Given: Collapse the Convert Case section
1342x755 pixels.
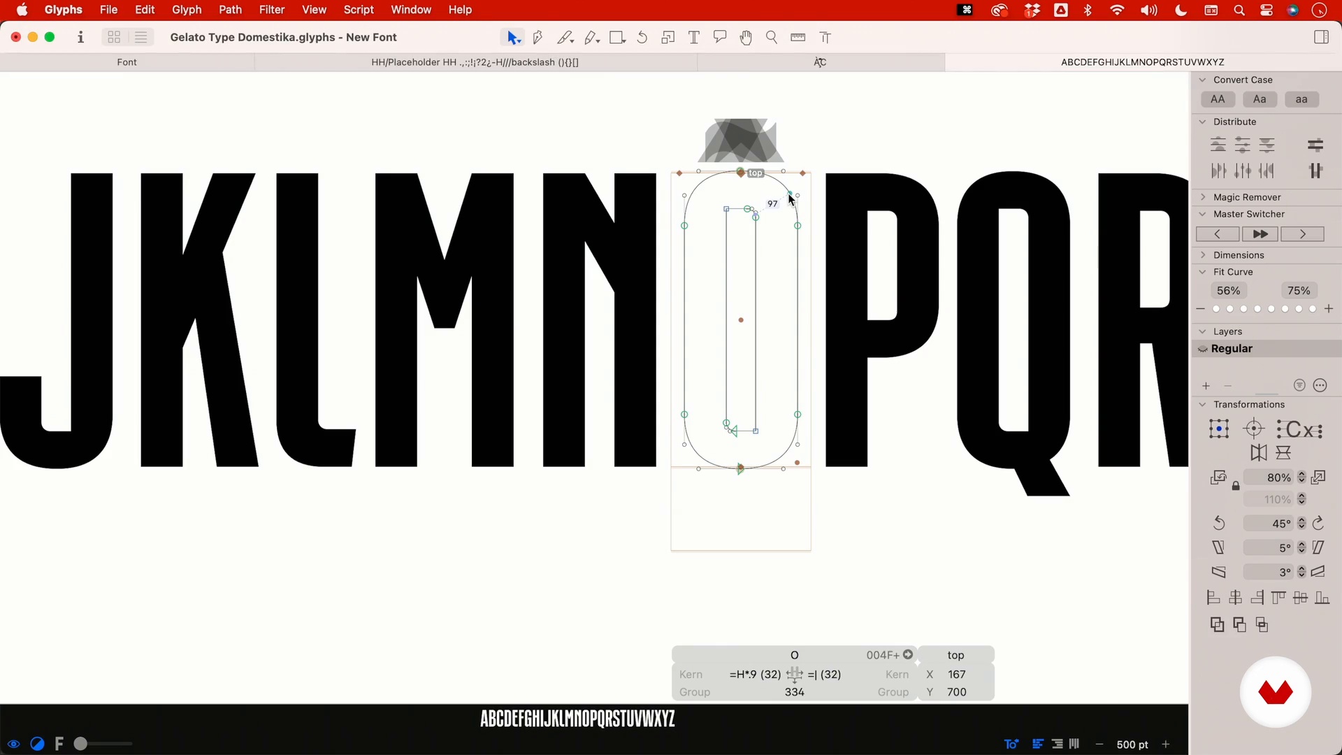Looking at the screenshot, I should [1203, 80].
